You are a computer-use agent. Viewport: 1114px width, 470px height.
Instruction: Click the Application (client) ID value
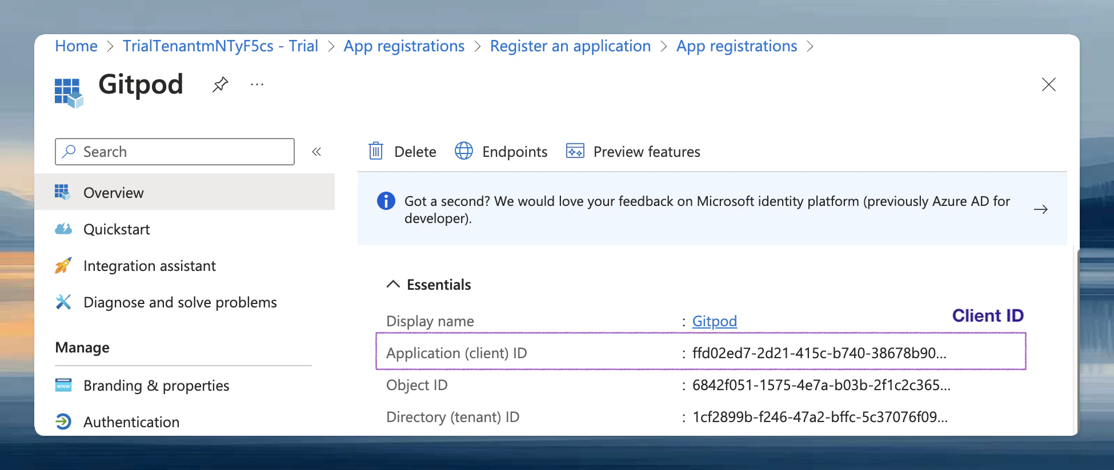tap(819, 353)
